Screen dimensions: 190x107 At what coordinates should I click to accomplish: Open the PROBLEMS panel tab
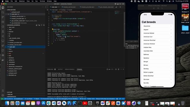pos(50,69)
